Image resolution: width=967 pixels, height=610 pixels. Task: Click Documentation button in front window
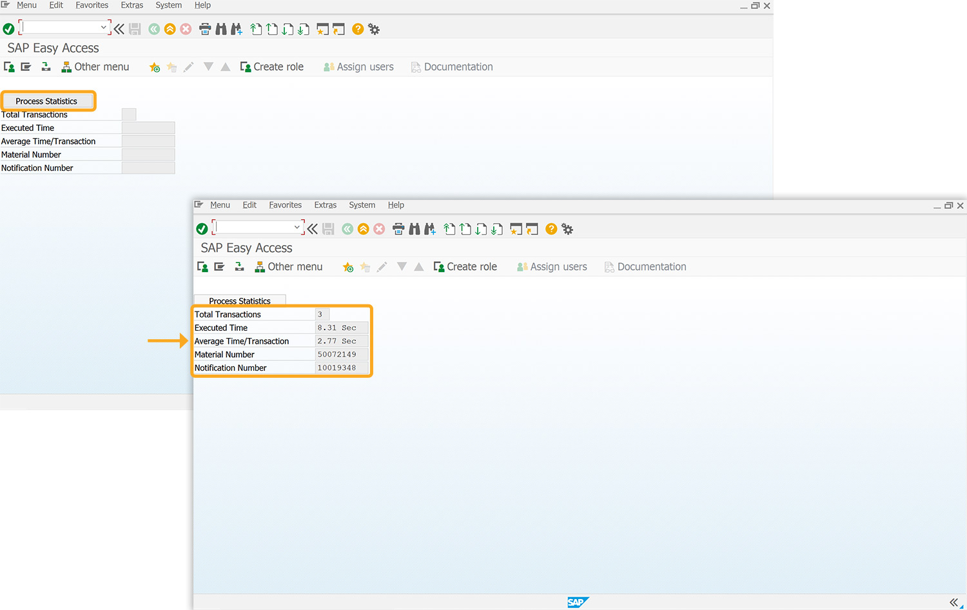(x=645, y=267)
